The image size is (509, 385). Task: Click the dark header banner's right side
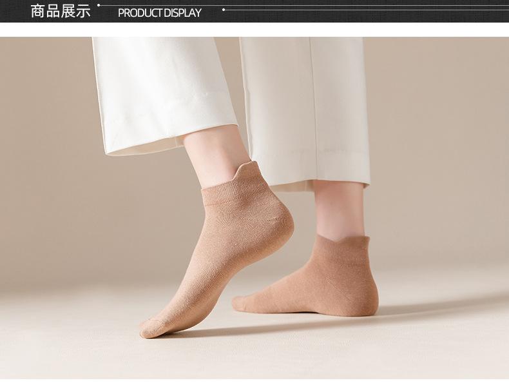click(x=387, y=12)
